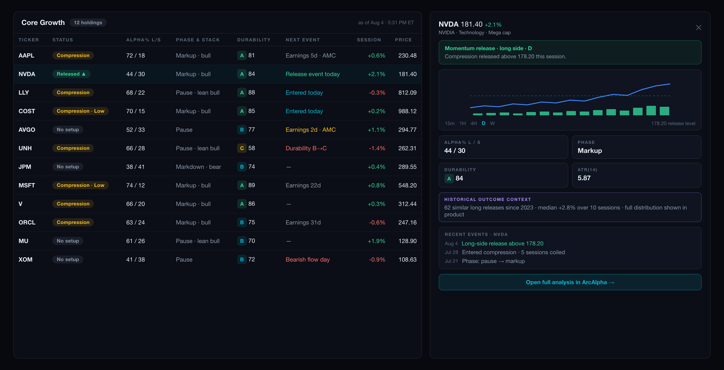Click the durability A badge for AAPL
This screenshot has width=724, height=370.
click(x=242, y=55)
